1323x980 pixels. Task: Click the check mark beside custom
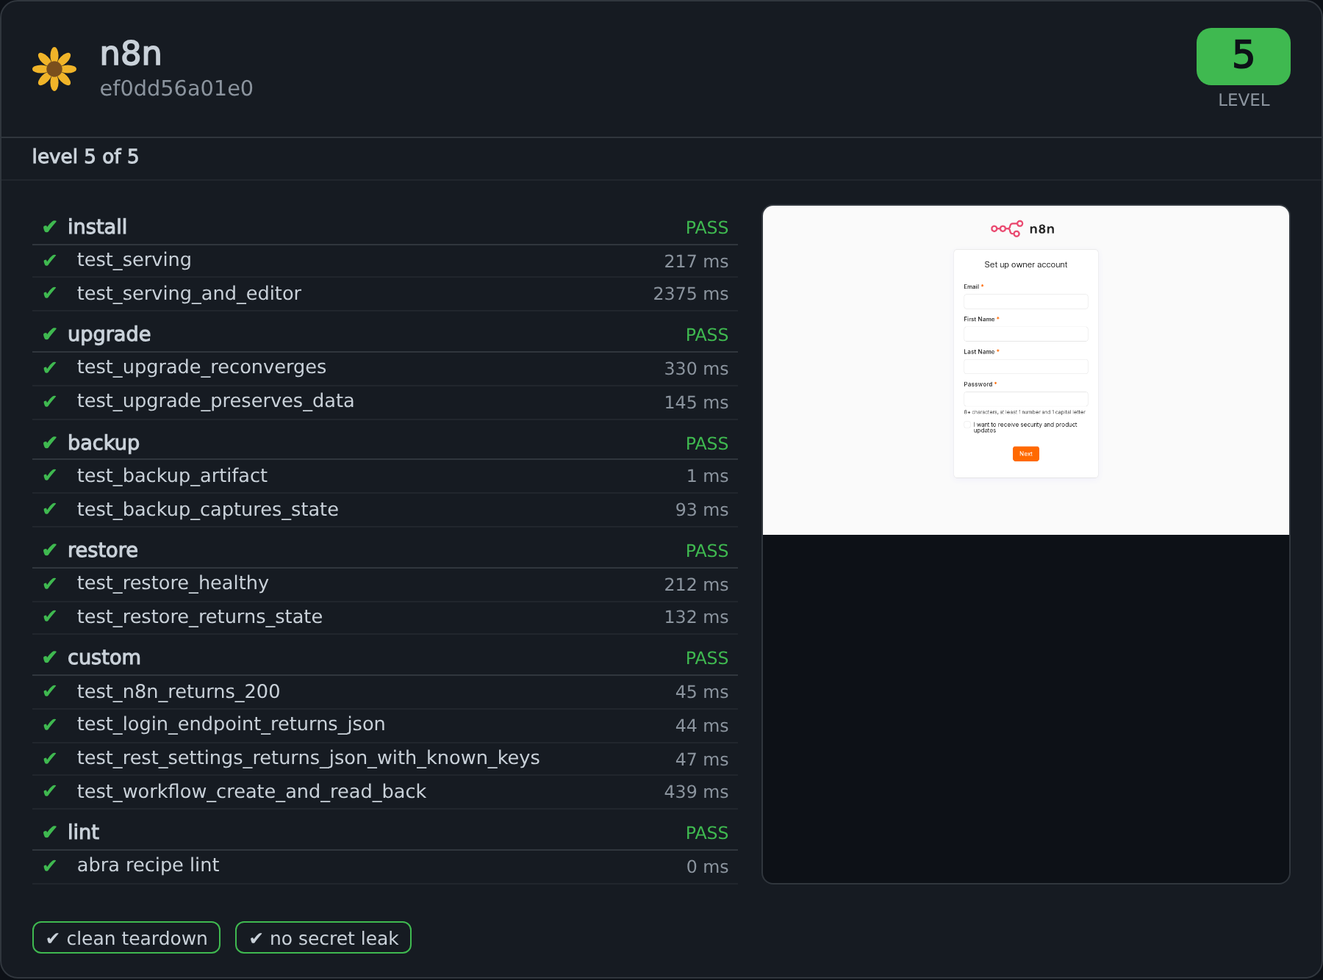[49, 657]
